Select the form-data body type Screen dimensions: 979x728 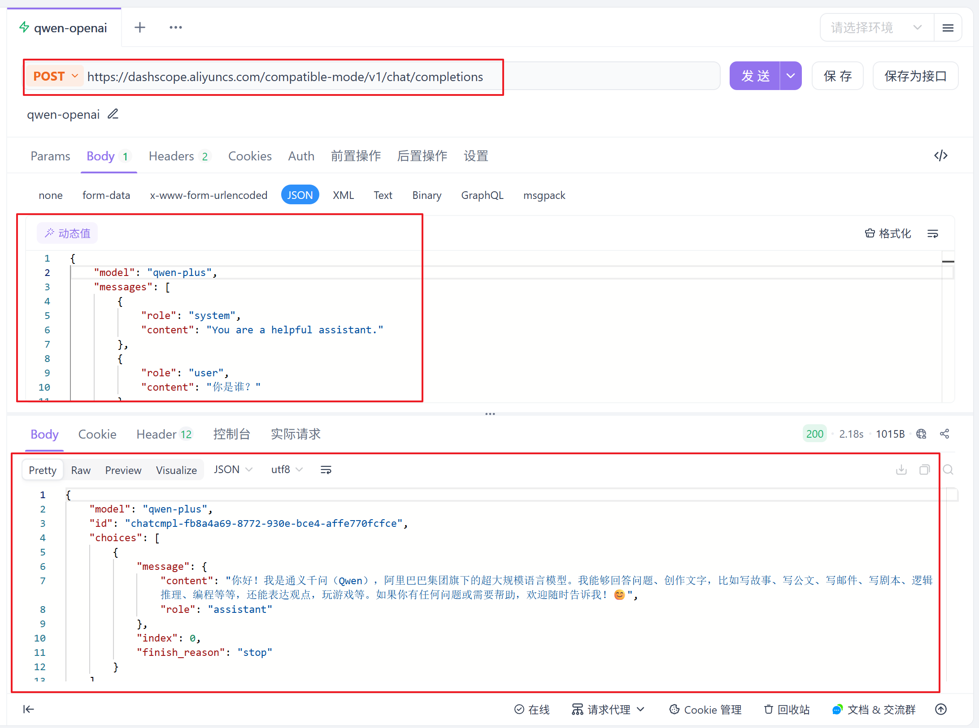pyautogui.click(x=106, y=195)
